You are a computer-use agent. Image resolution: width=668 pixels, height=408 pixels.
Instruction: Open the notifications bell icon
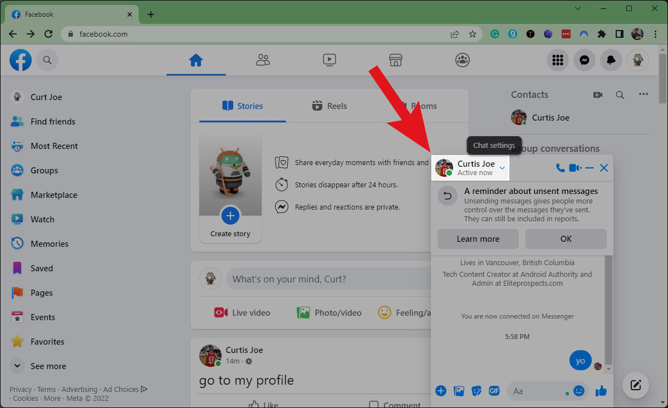pyautogui.click(x=611, y=60)
